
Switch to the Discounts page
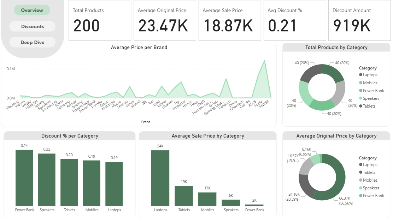pyautogui.click(x=32, y=26)
